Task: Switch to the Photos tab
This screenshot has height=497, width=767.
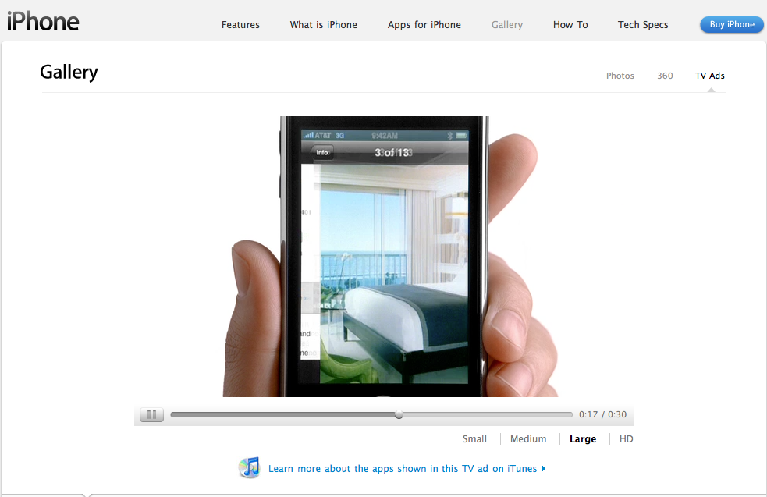Action: tap(620, 76)
